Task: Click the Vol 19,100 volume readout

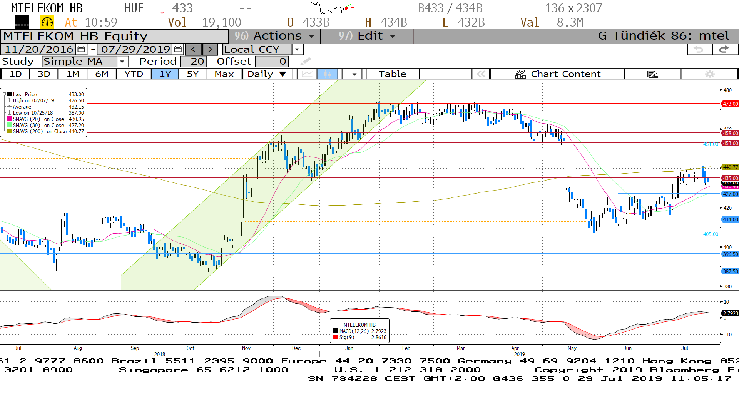Action: (x=204, y=22)
